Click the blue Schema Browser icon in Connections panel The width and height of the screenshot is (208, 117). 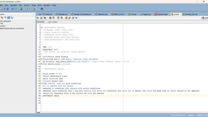point(12,18)
